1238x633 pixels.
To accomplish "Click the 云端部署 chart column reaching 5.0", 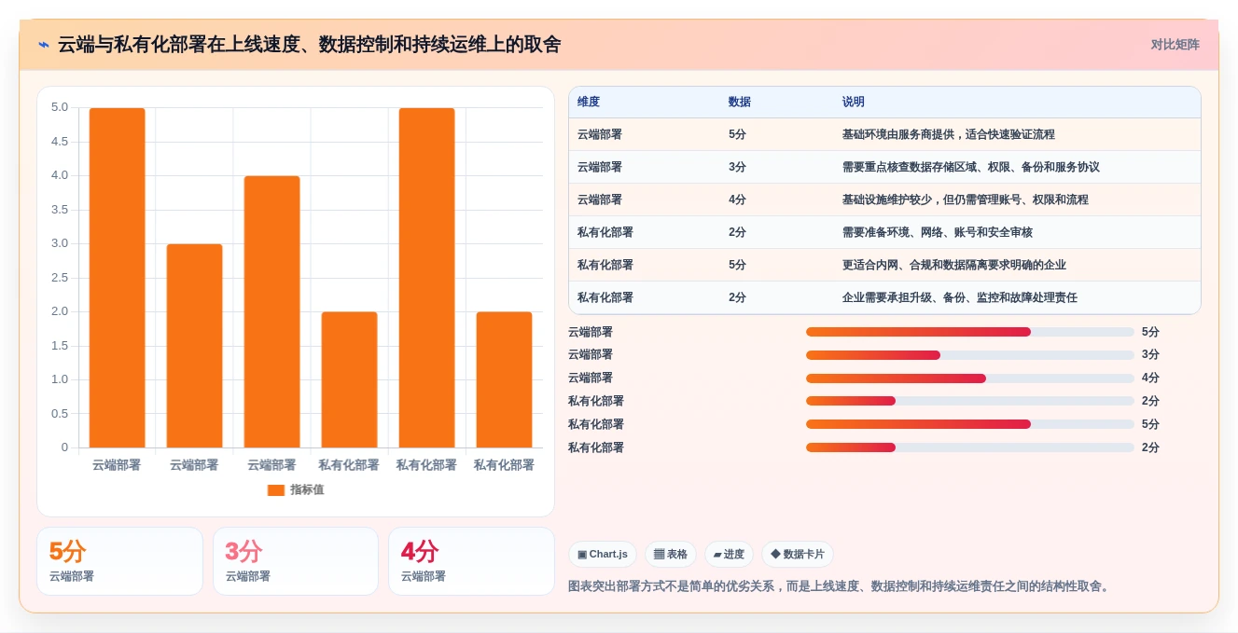I will 117,278.
